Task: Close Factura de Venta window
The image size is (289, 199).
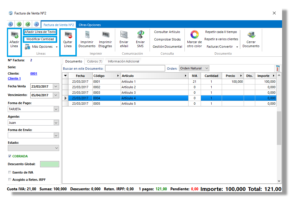Action: coord(274,13)
